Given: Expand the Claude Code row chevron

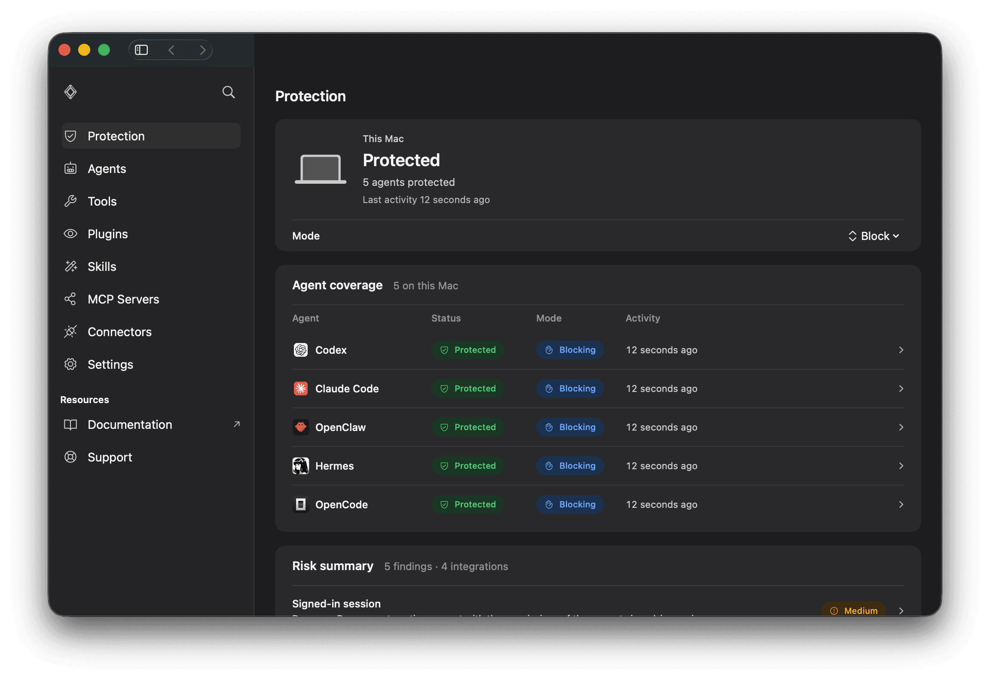Looking at the screenshot, I should [901, 389].
